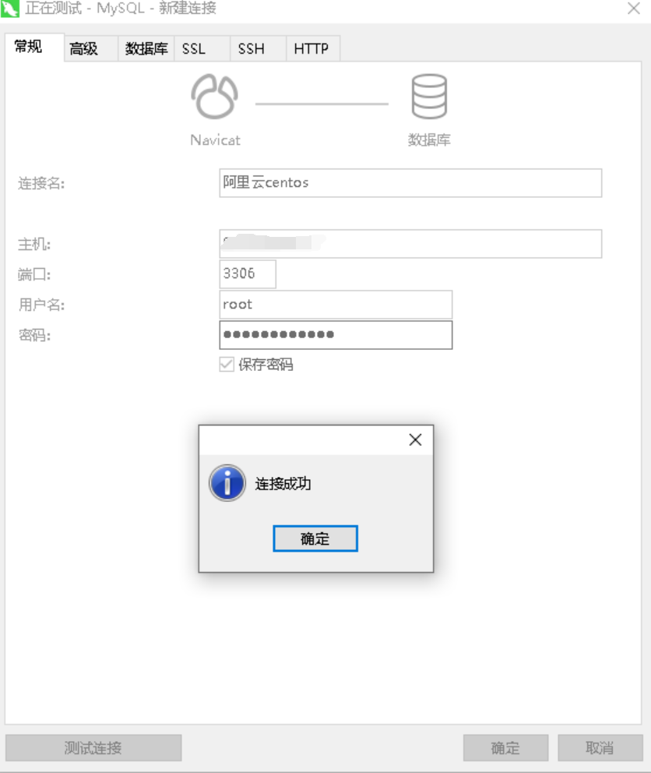Click the 连接成功 message text

[283, 484]
